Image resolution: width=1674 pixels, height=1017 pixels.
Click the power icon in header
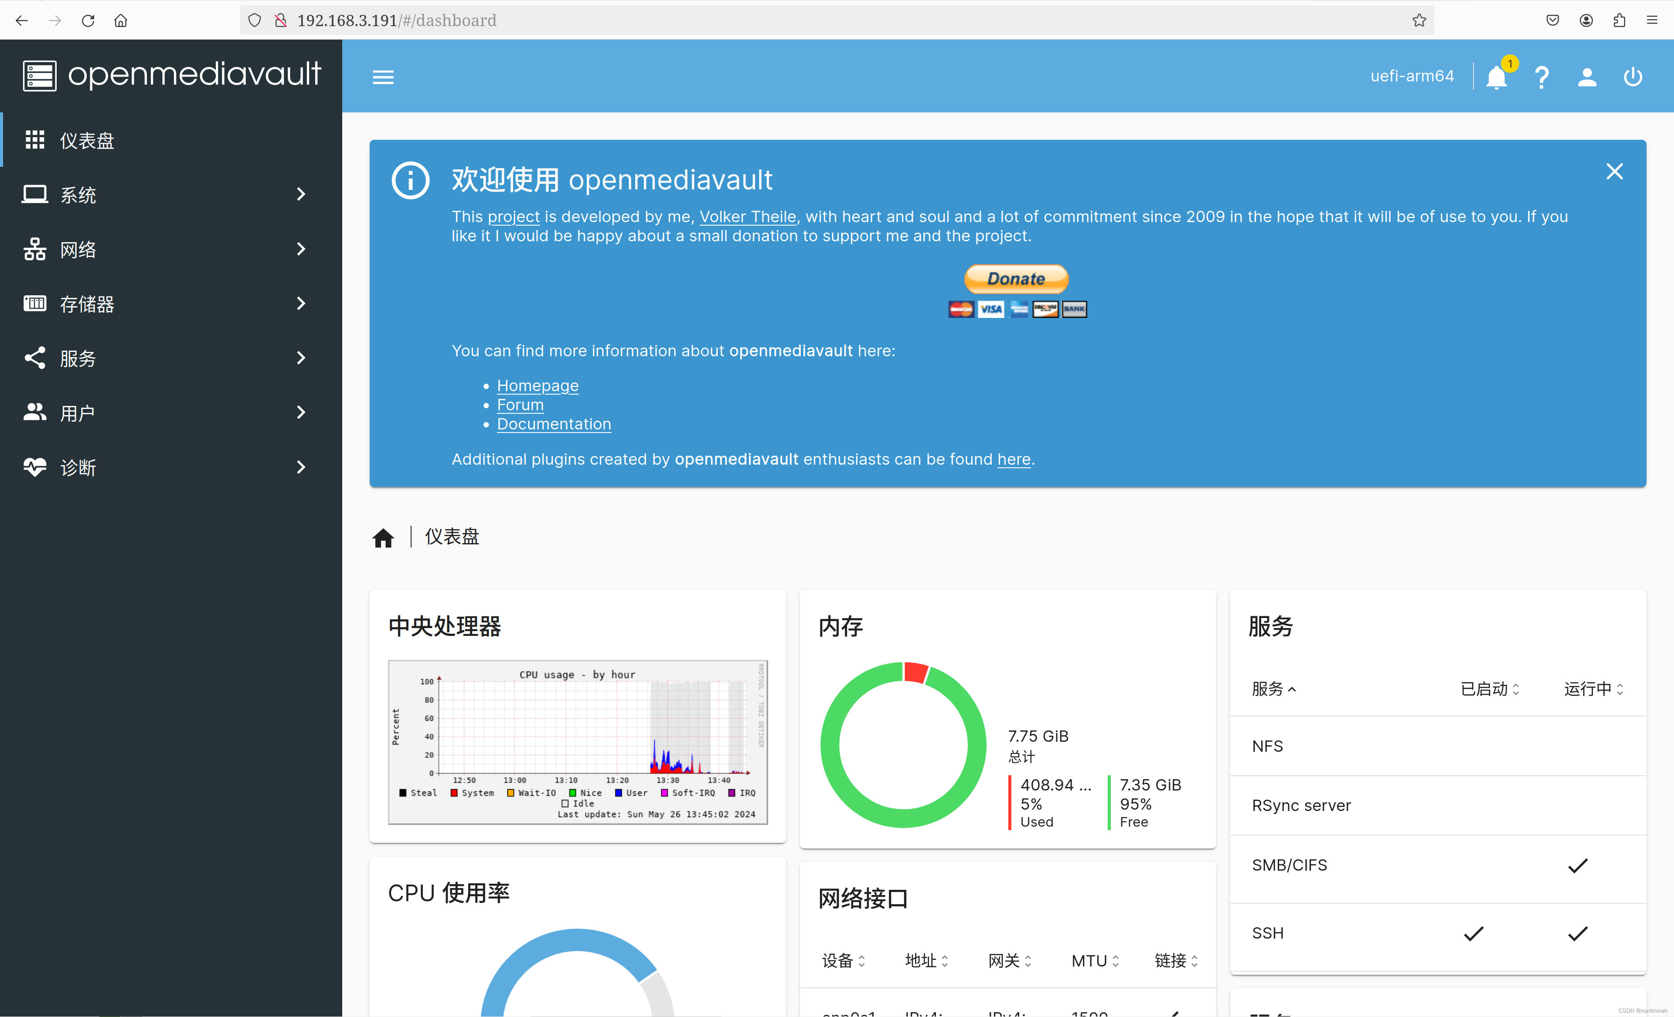[x=1633, y=78]
